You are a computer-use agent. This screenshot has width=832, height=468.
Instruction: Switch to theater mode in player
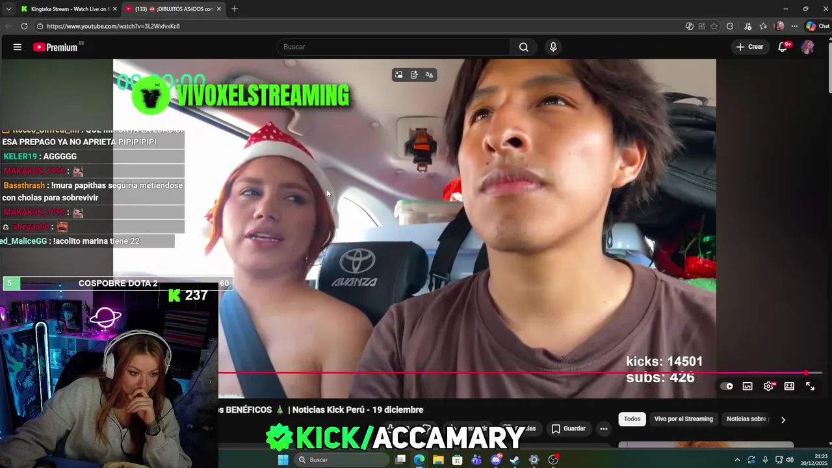pyautogui.click(x=789, y=386)
